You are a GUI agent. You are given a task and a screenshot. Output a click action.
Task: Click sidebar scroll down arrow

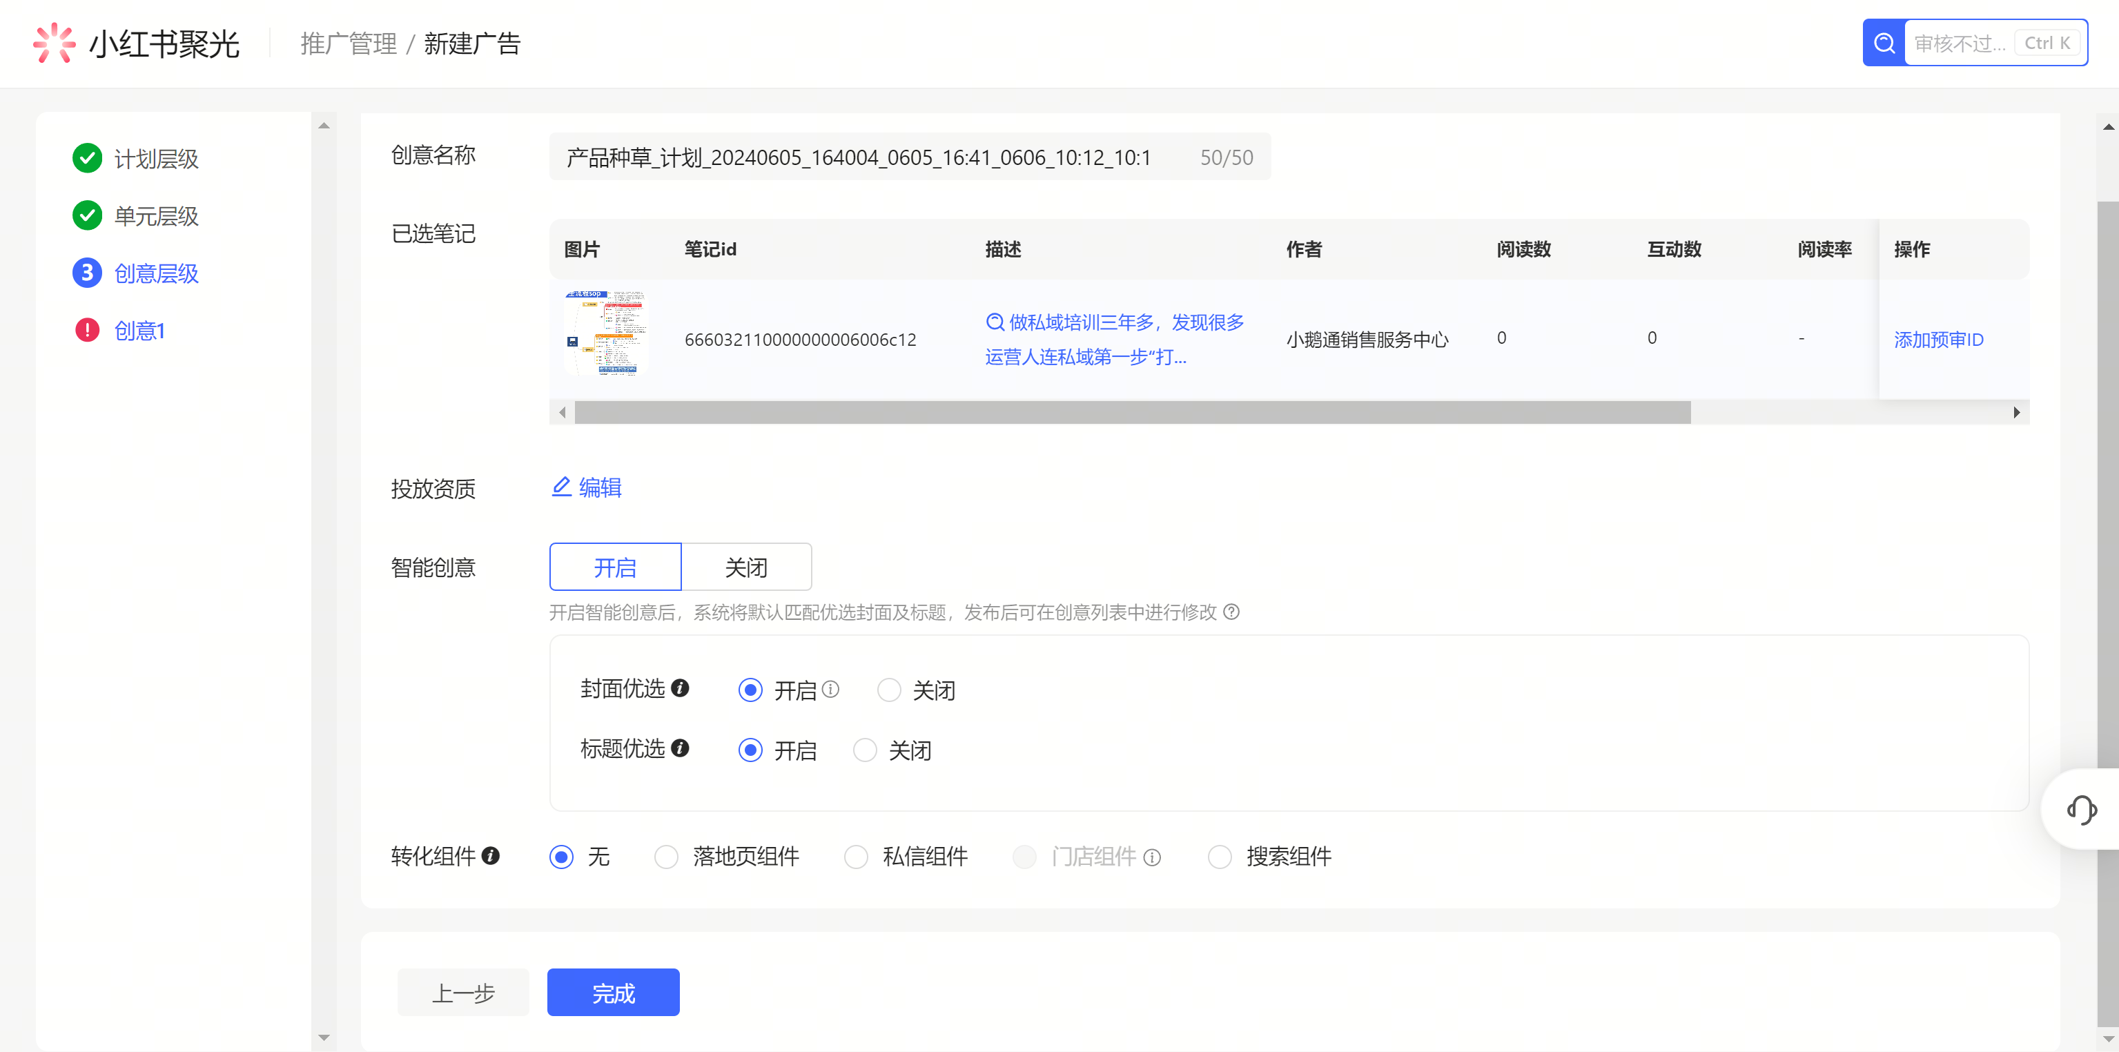tap(324, 1038)
